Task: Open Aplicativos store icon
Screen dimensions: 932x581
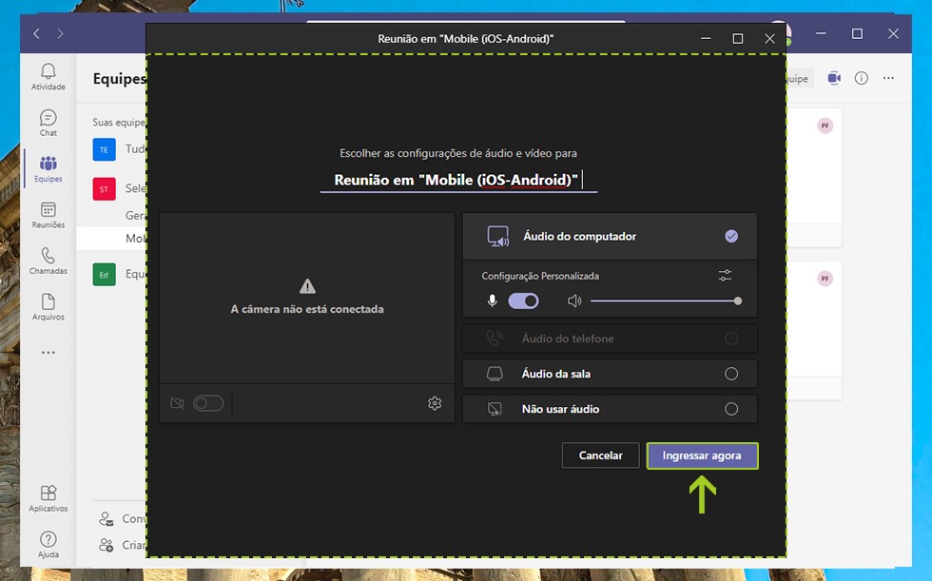Action: click(48, 497)
